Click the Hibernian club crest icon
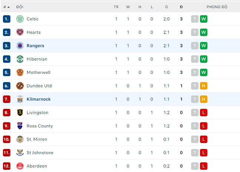Screen dimensions: 240x172 (x=20, y=59)
